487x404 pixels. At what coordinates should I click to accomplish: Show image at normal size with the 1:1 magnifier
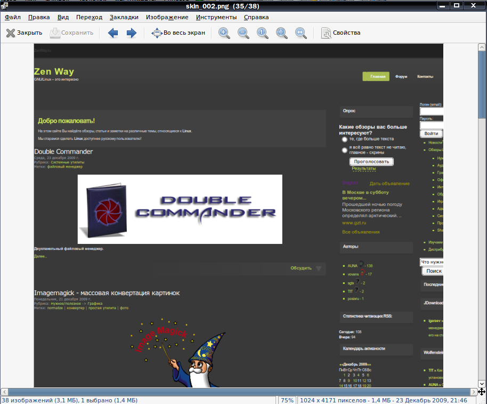coord(263,33)
